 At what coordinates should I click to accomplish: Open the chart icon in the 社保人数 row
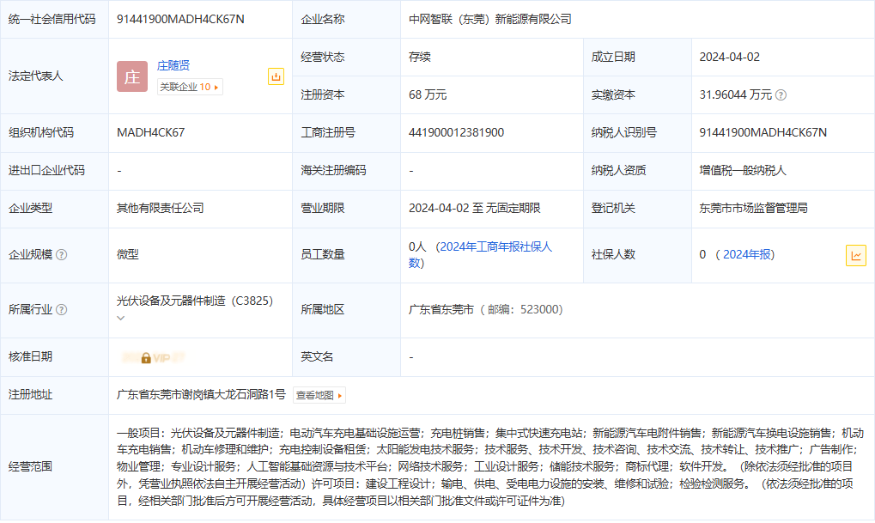click(x=855, y=256)
